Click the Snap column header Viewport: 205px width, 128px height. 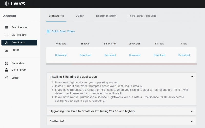(x=184, y=44)
